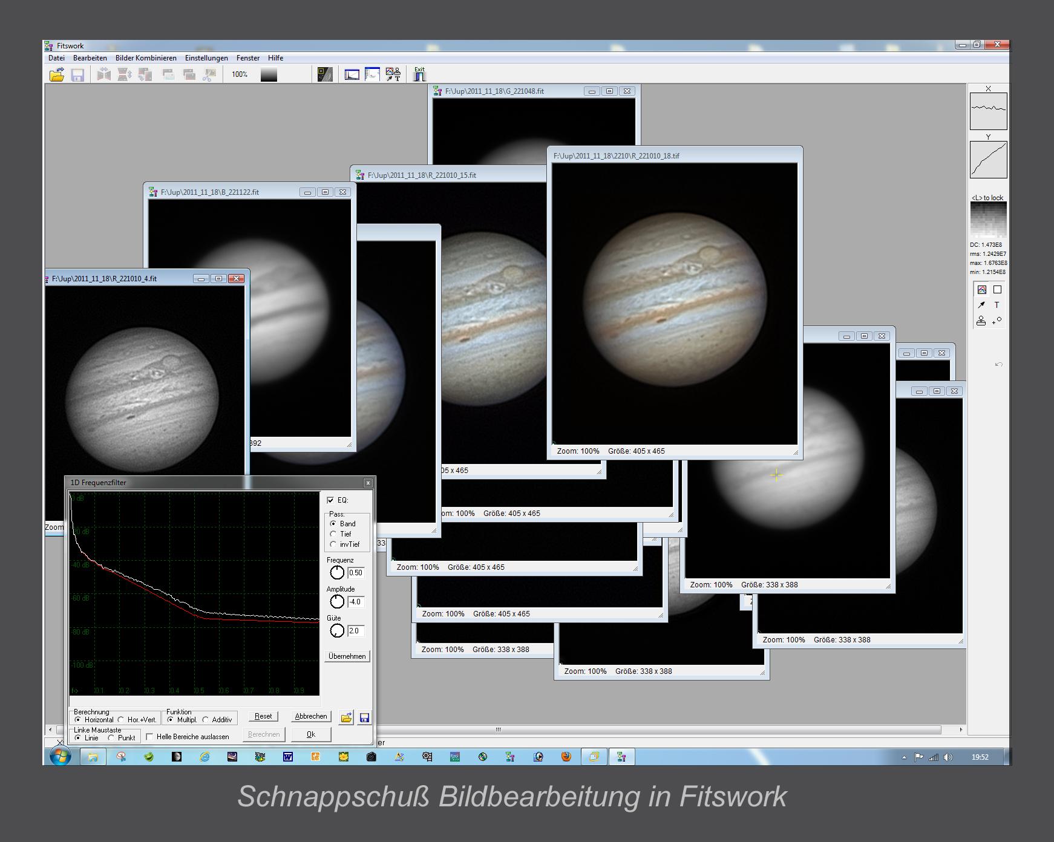The height and width of the screenshot is (842, 1054).
Task: Toggle the EQ checkbox
Action: tap(330, 500)
